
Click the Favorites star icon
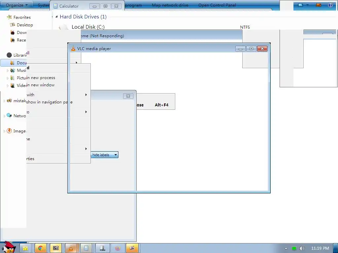pyautogui.click(x=9, y=17)
